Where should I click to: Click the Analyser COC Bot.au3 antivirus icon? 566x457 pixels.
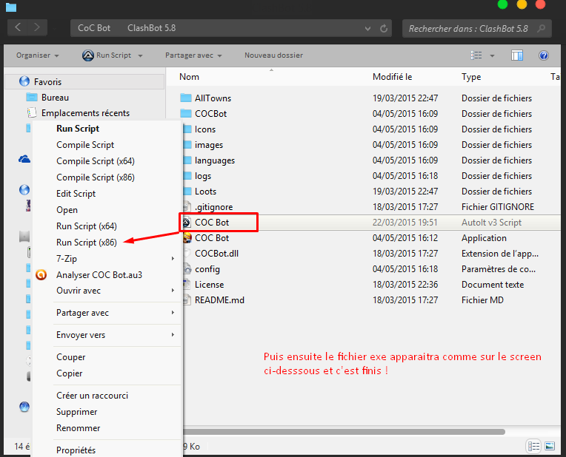41,275
